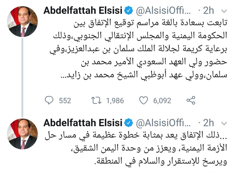This screenshot has height=172, width=234.
Task: Click the 552 replies count
Action: (x=65, y=101)
